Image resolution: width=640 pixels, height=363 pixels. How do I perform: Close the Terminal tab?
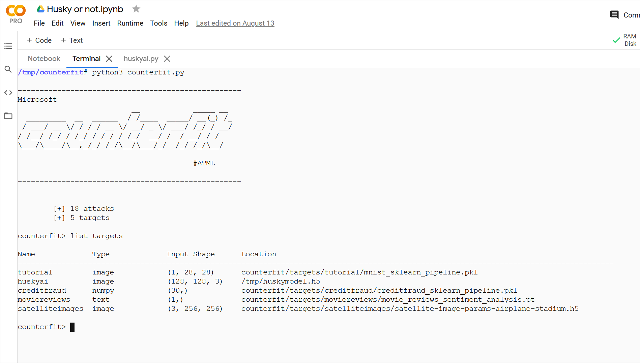coord(109,59)
